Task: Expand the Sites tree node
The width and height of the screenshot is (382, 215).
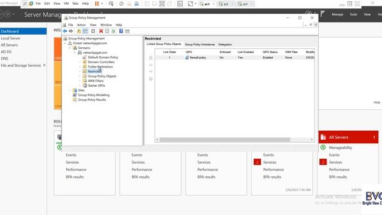Action: tap(70, 90)
